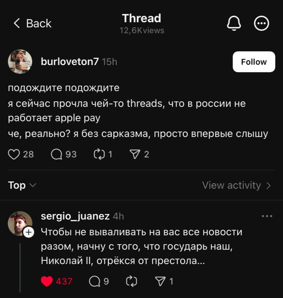Open three-dot menu on sergio_juanez reply
The height and width of the screenshot is (298, 283).
(267, 216)
